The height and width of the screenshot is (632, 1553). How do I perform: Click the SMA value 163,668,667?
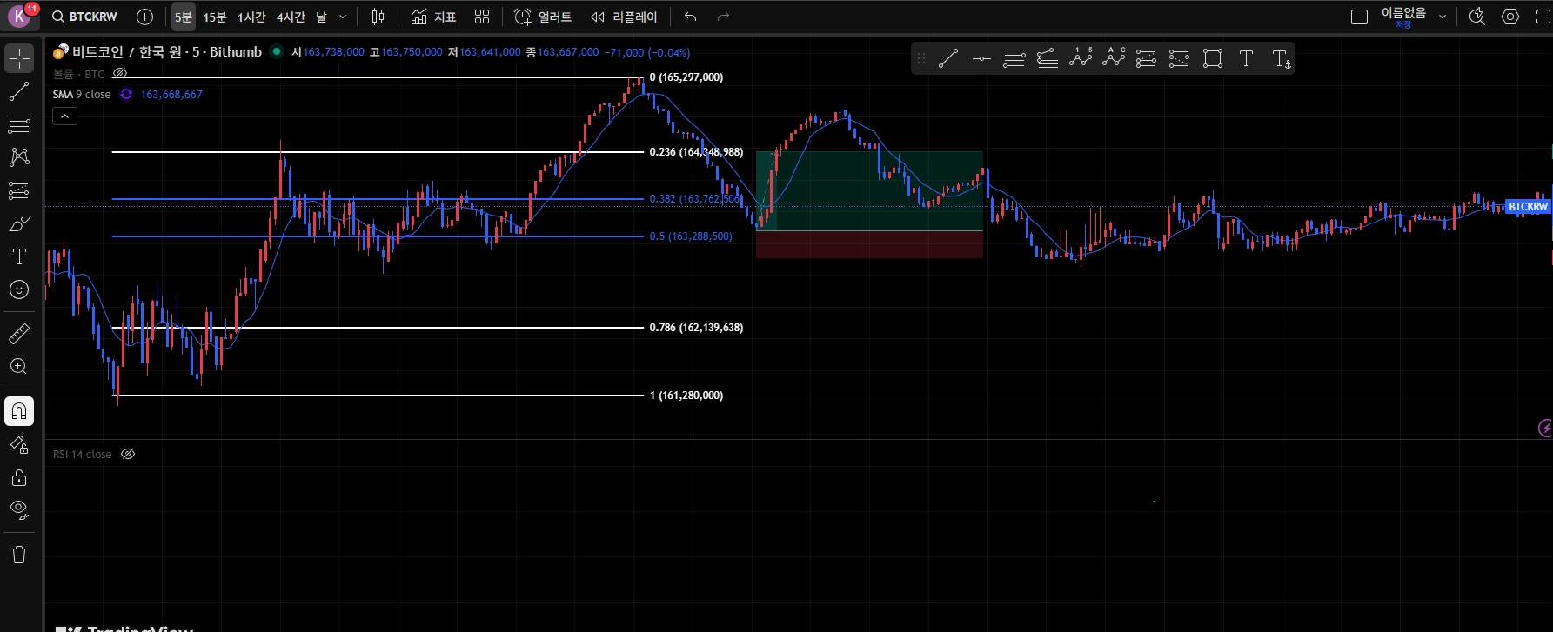point(171,94)
